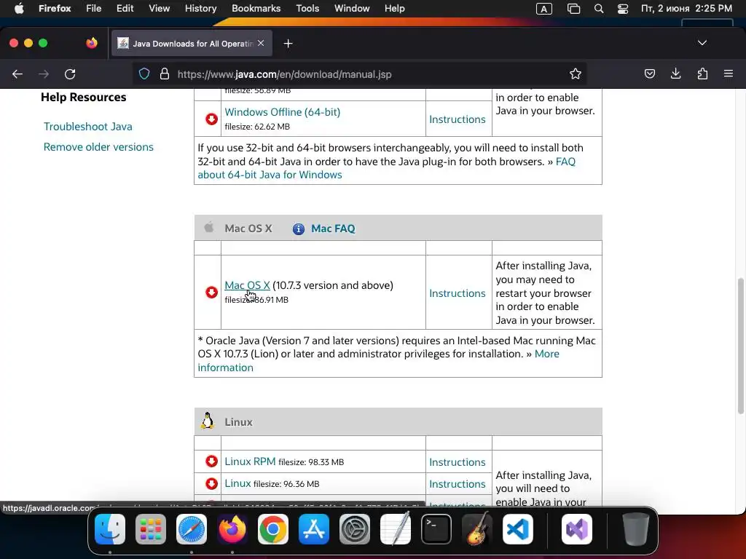746x559 pixels.
Task: Open Instructions link in Windows Offline row
Action: point(458,119)
